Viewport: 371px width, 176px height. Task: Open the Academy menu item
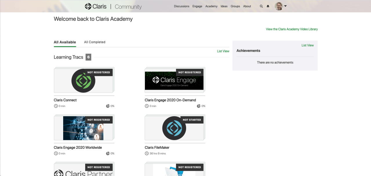(211, 6)
